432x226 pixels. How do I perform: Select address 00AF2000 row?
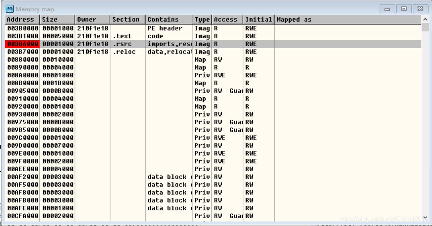tap(213, 177)
